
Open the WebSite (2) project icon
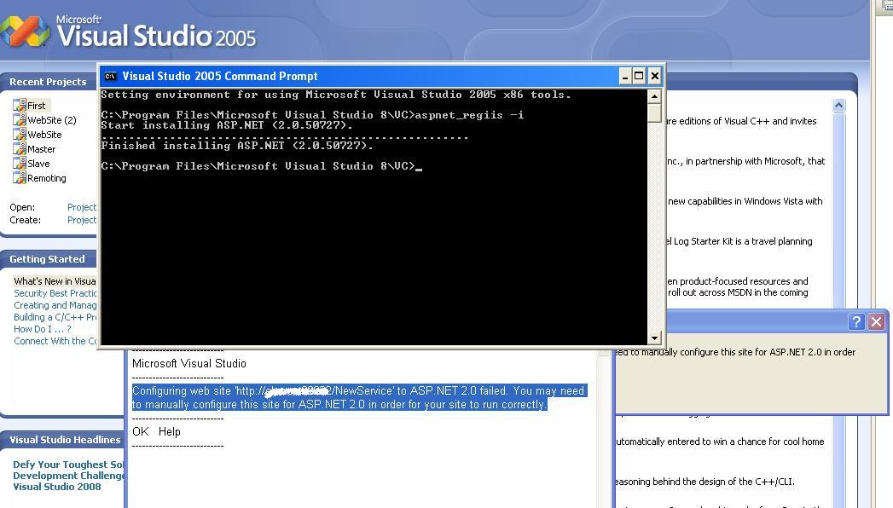20,119
